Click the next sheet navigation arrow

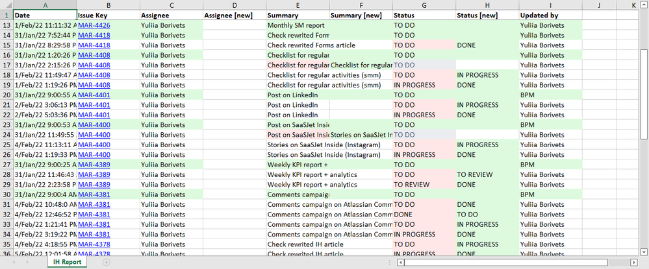pyautogui.click(x=27, y=263)
